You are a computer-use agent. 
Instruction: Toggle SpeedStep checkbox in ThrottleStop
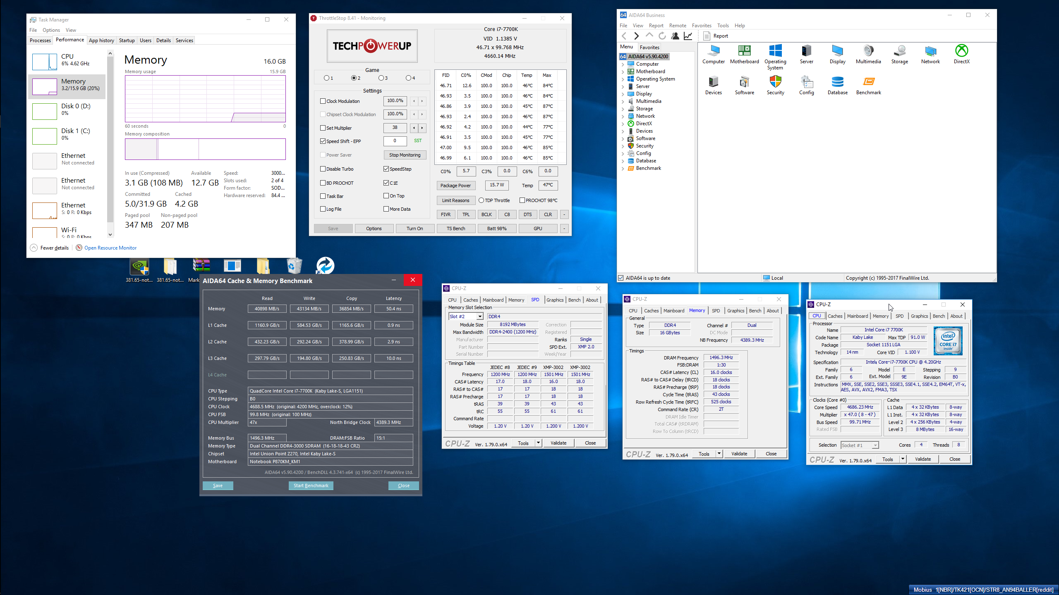point(386,169)
